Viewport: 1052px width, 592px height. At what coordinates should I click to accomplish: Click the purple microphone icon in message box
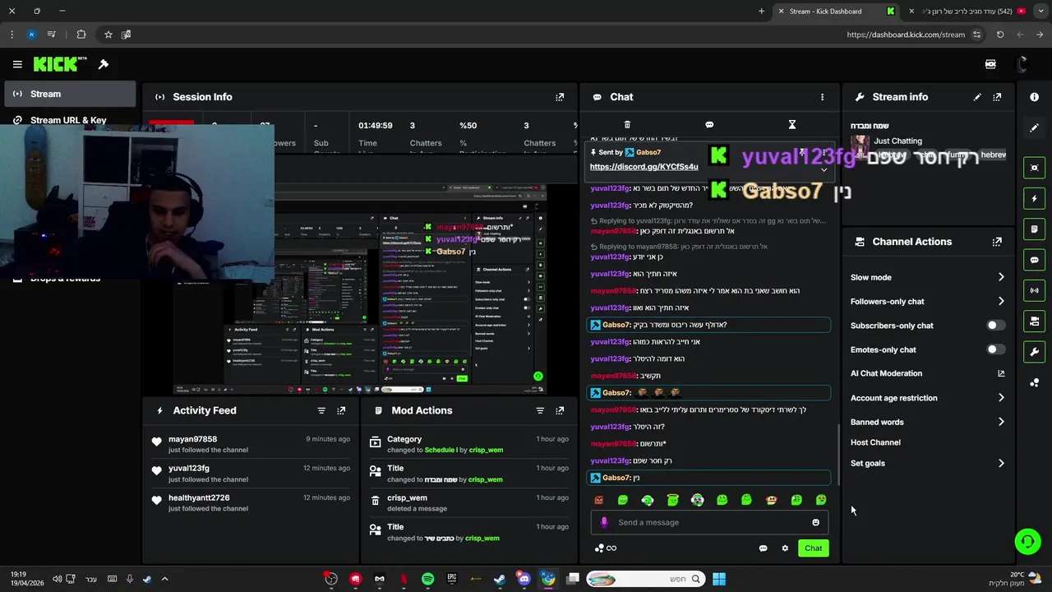click(605, 522)
